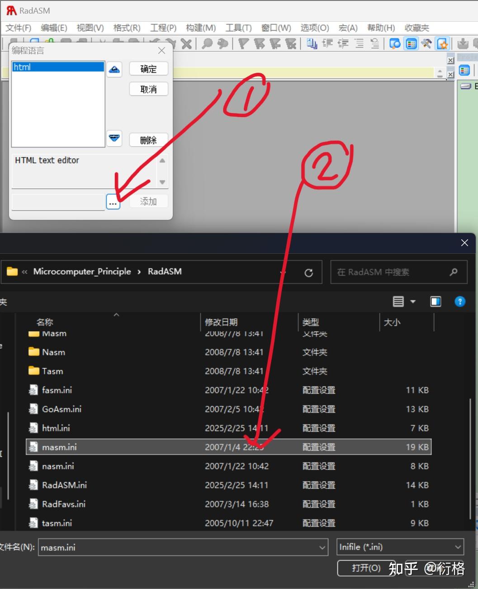Open the view options dropdown arrow
This screenshot has height=589, width=478.
(x=412, y=301)
